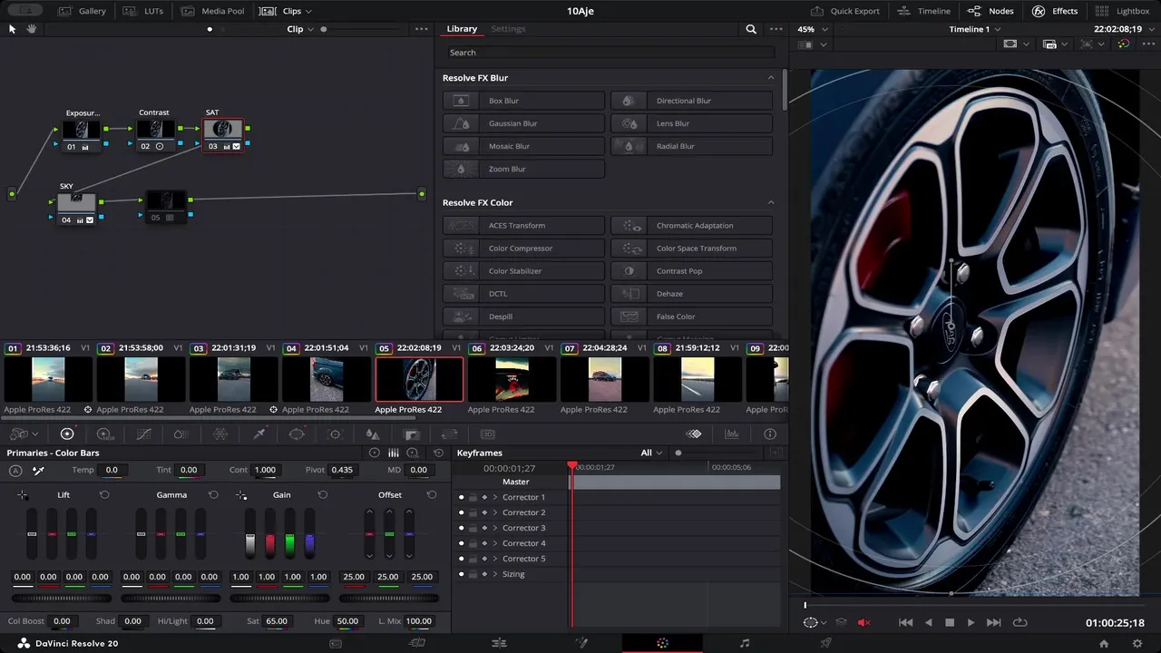Screen dimensions: 1161x653
Task: Click the Quick Export button
Action: point(844,11)
